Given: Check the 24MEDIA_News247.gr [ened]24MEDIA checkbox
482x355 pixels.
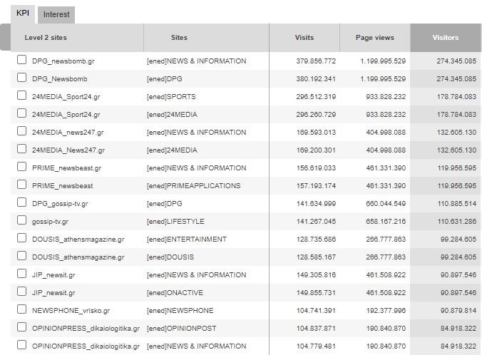Looking at the screenshot, I should pyautogui.click(x=22, y=149).
